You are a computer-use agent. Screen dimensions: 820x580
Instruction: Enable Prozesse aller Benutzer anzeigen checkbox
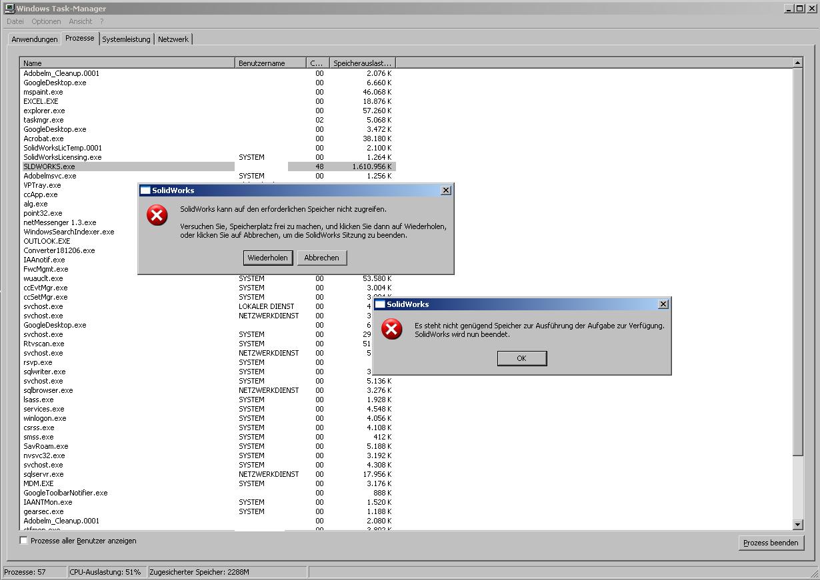pos(24,541)
